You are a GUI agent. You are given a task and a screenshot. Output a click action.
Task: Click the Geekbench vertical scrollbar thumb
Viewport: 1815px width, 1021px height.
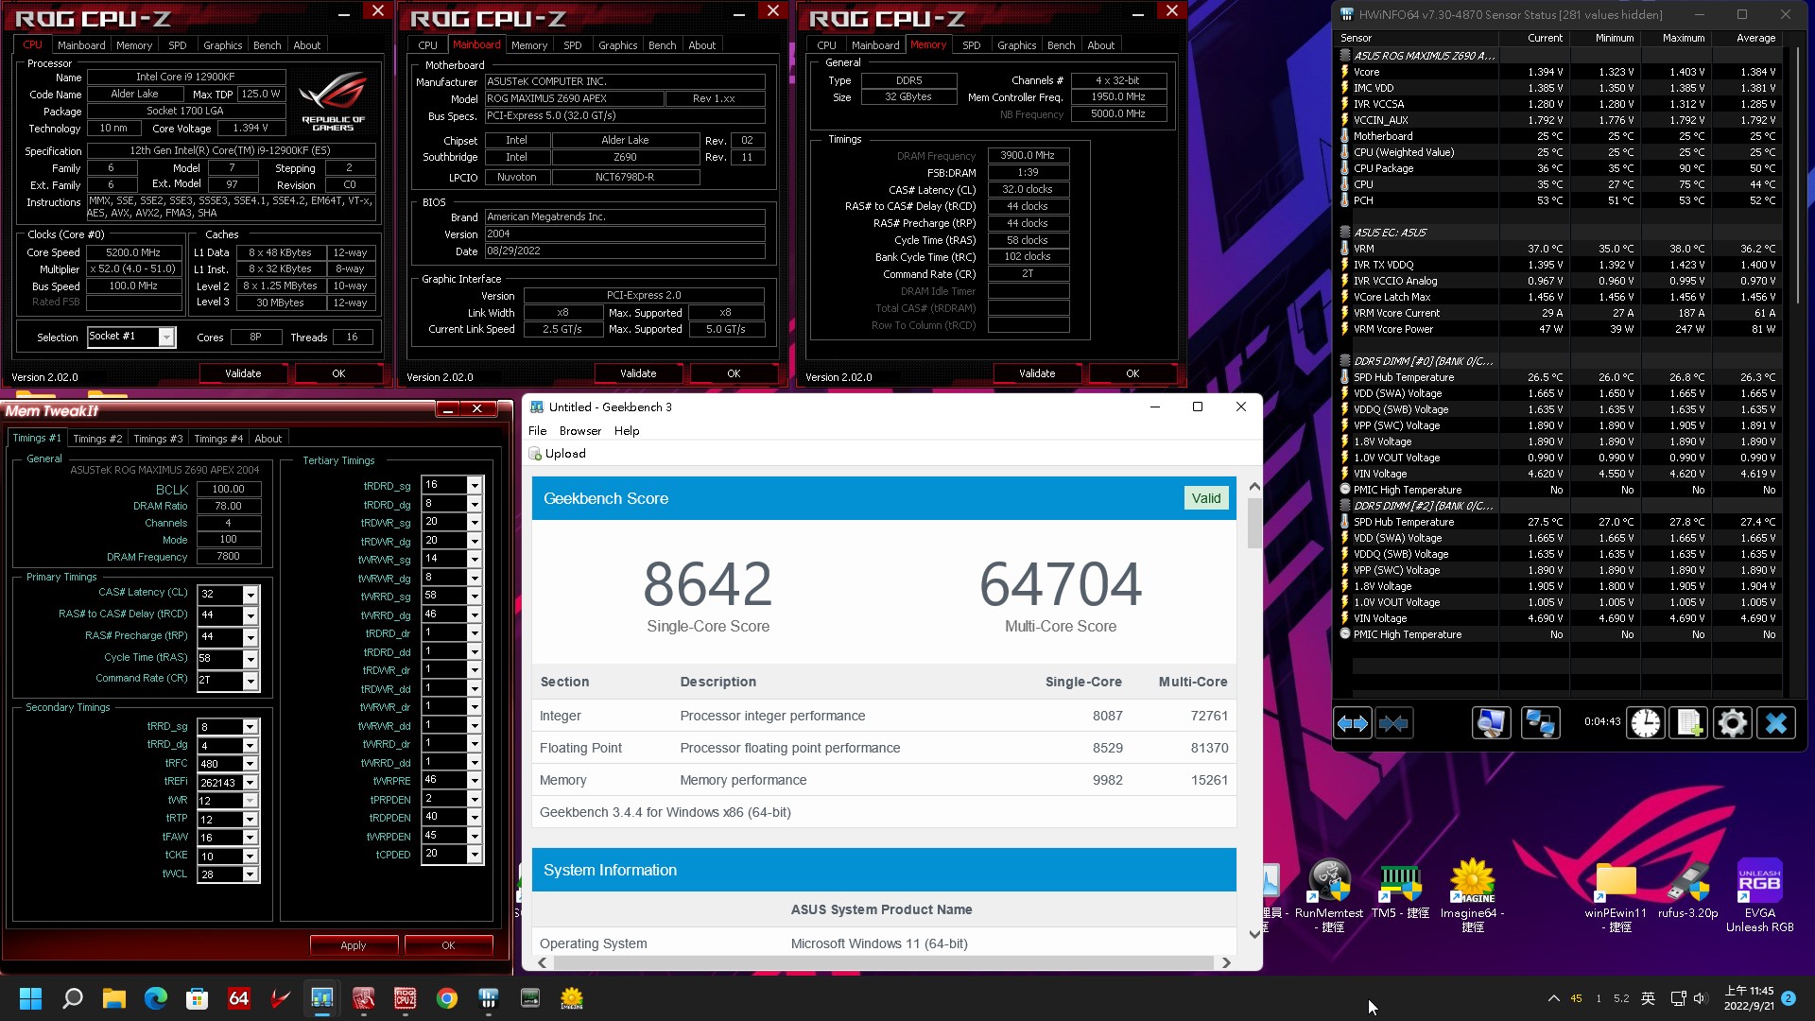pyautogui.click(x=1254, y=524)
